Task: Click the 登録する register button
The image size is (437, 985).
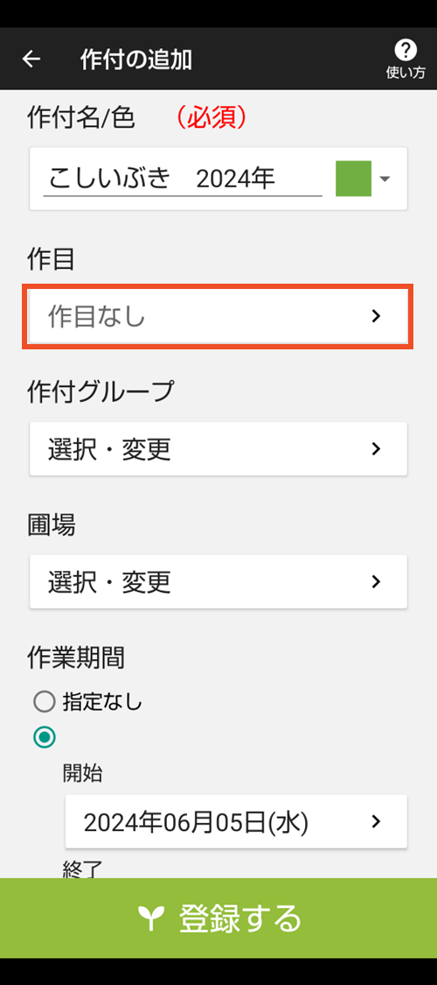Action: coord(218,918)
